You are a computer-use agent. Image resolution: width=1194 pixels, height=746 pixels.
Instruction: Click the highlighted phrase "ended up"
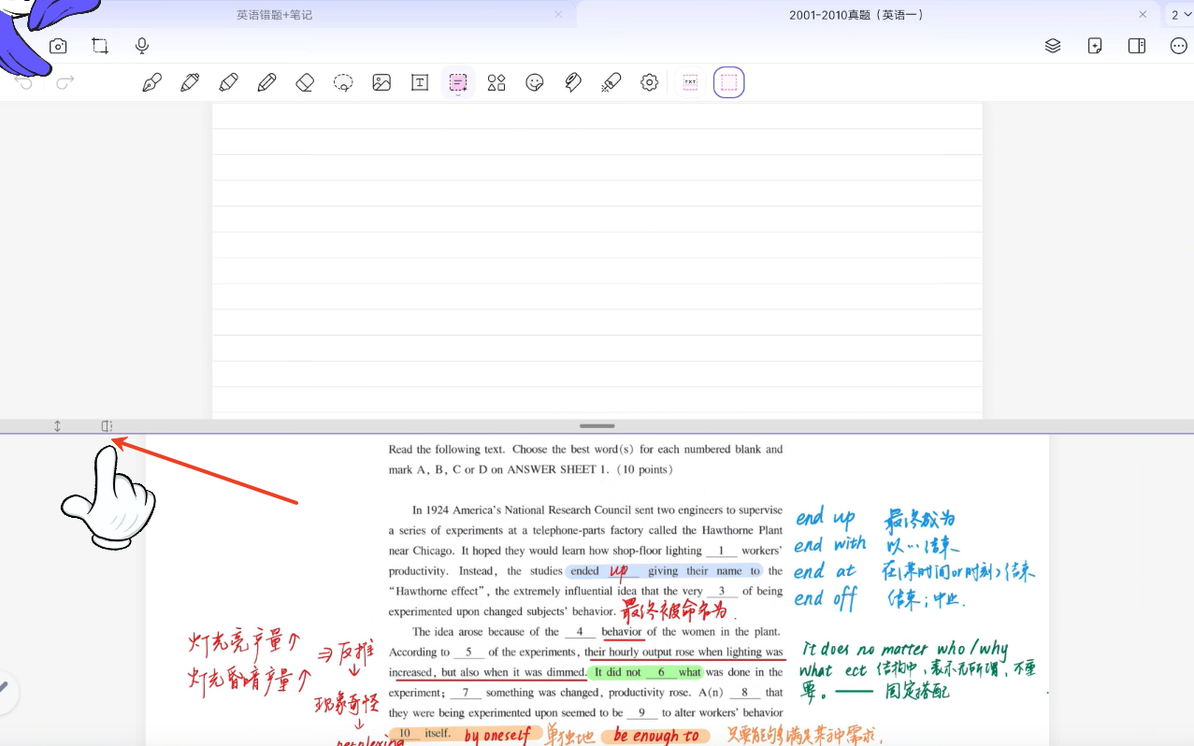coord(598,571)
